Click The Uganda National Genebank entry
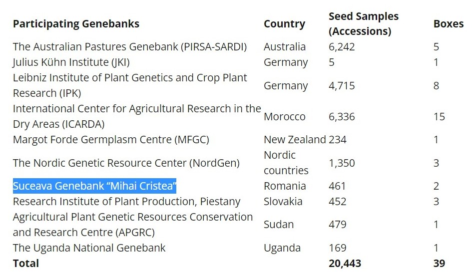This screenshot has height=278, width=473. (89, 248)
